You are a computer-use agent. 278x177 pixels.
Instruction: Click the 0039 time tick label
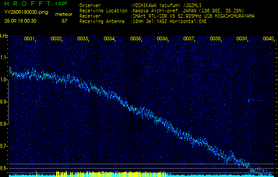(242, 39)
